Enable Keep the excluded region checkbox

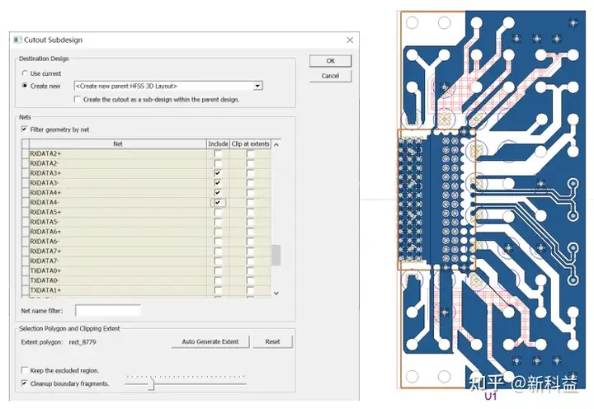(25, 370)
